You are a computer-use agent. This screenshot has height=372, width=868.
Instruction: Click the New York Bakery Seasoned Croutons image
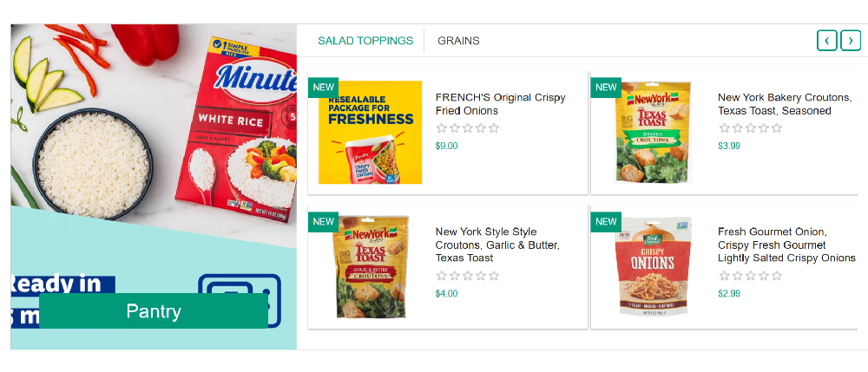click(654, 132)
